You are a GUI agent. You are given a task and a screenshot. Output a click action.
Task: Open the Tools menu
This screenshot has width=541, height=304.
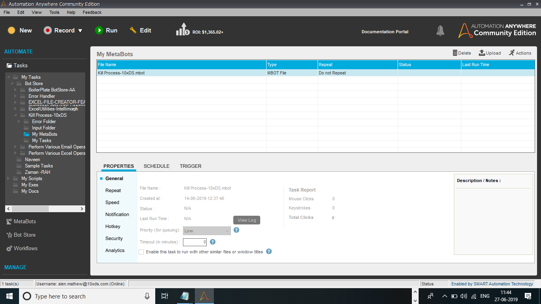point(54,12)
